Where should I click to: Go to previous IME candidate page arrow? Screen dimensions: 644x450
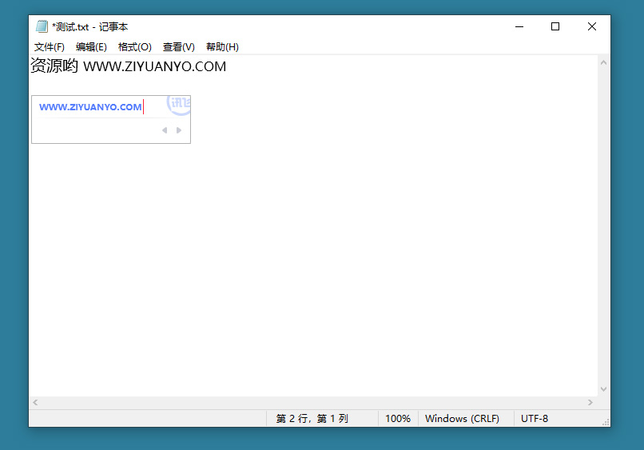pyautogui.click(x=165, y=130)
